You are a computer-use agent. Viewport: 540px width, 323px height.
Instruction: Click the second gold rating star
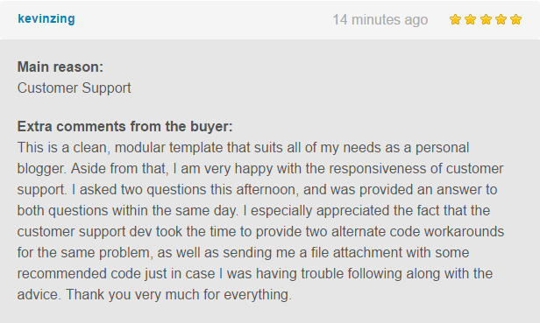point(471,19)
